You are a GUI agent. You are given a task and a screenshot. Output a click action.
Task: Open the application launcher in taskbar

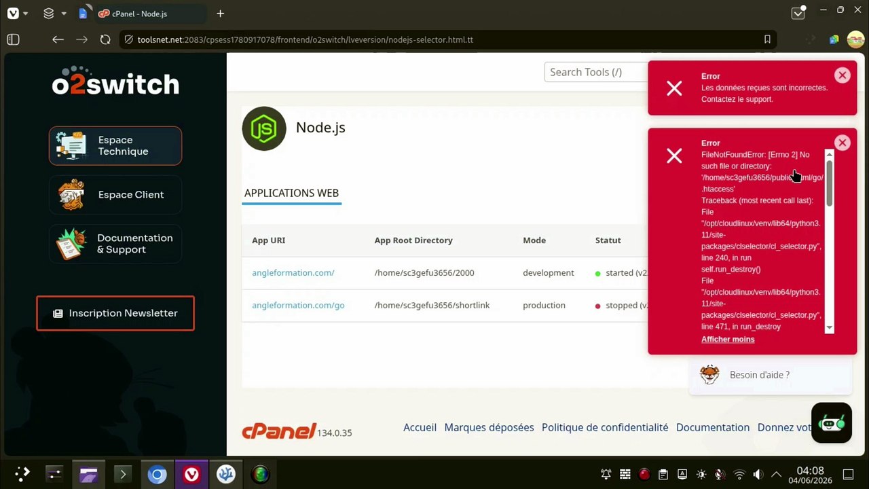(22, 474)
